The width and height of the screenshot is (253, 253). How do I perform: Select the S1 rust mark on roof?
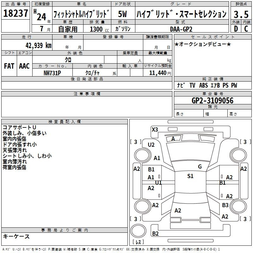[x=190, y=176]
